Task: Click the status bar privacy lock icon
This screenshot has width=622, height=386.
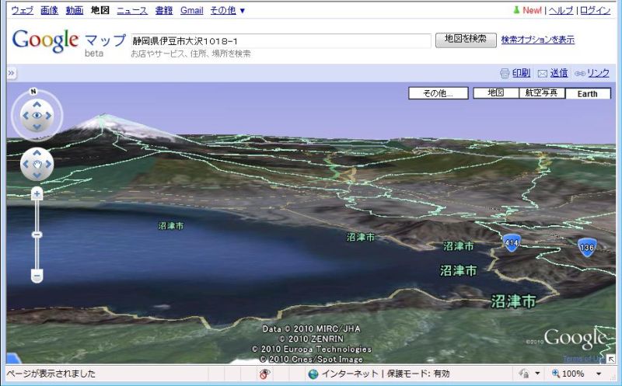Action: click(x=524, y=374)
